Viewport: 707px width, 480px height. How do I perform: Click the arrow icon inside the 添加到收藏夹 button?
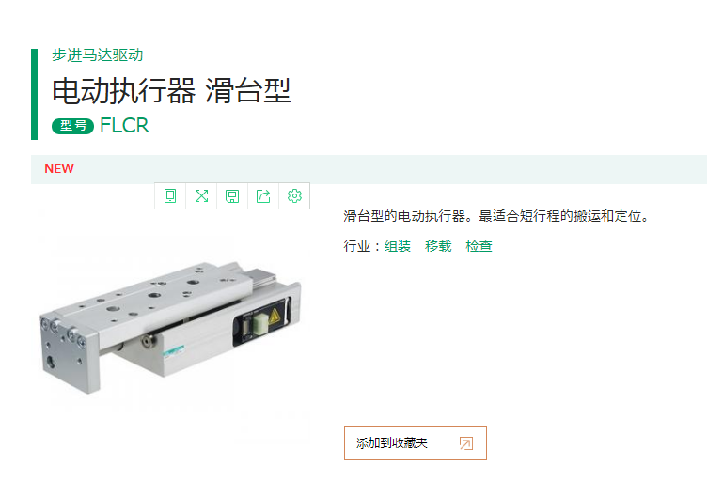coord(466,443)
